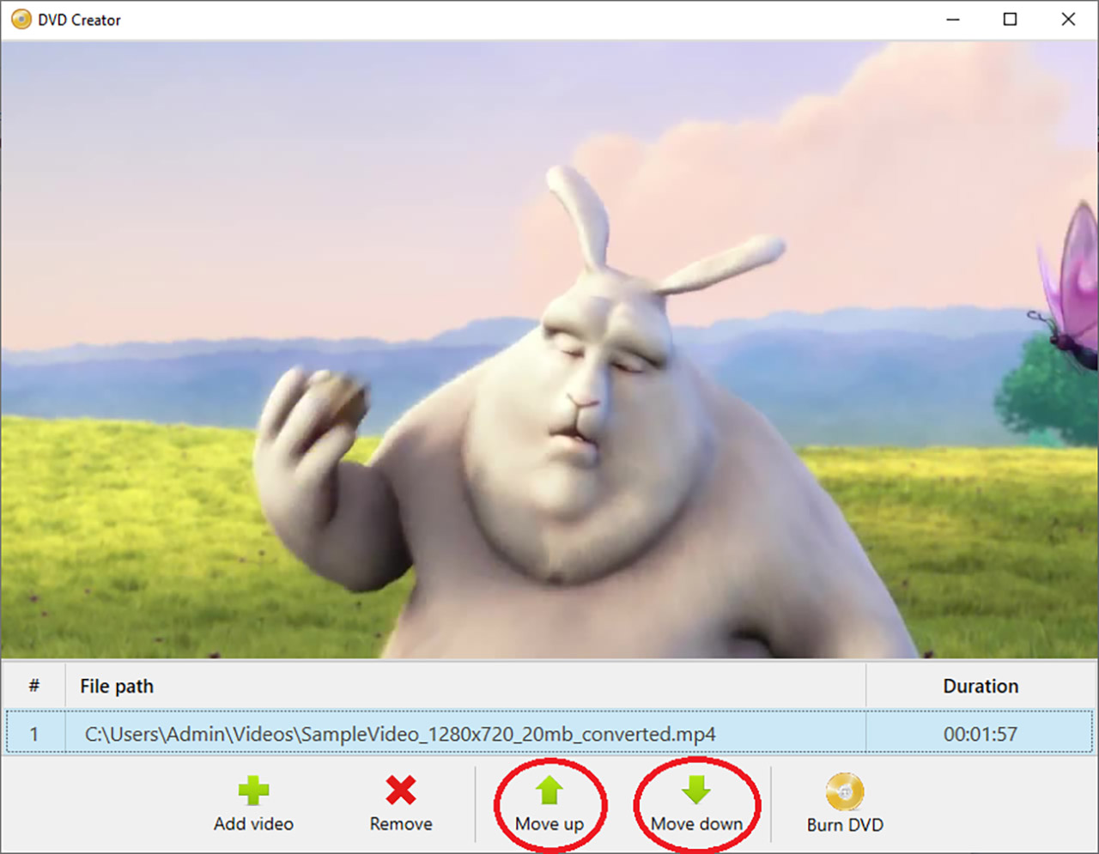Minimize the DVD Creator window
This screenshot has height=854, width=1099.
953,20
